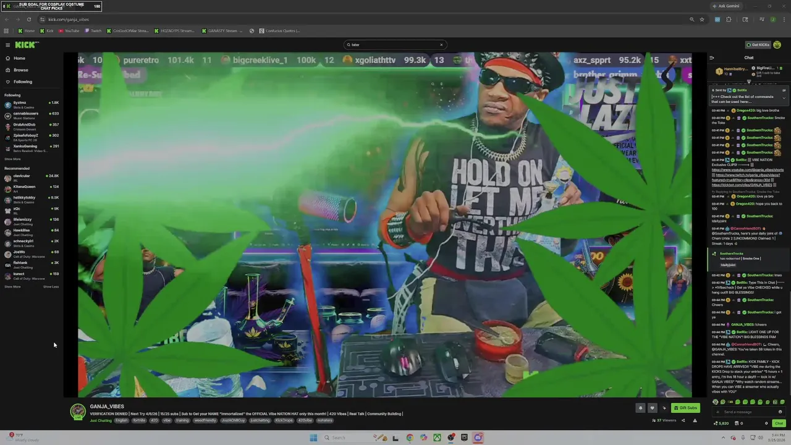Expand the pinned BotRix message

pyautogui.click(x=784, y=98)
